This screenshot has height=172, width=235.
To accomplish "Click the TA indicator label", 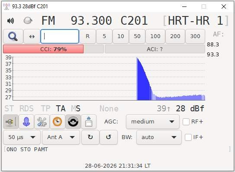I will (61, 108).
